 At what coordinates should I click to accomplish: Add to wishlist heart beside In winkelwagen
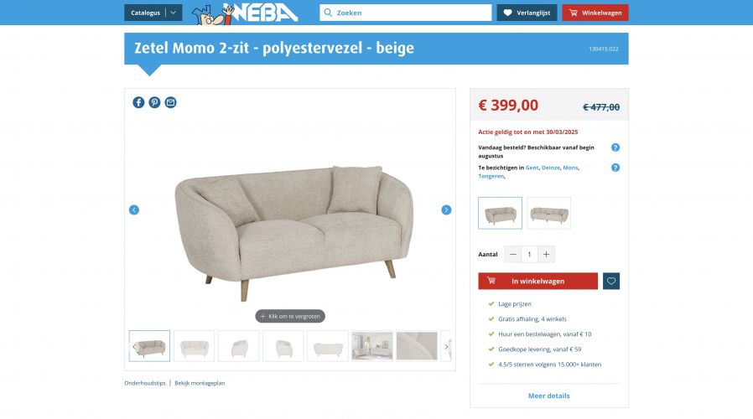tap(610, 282)
